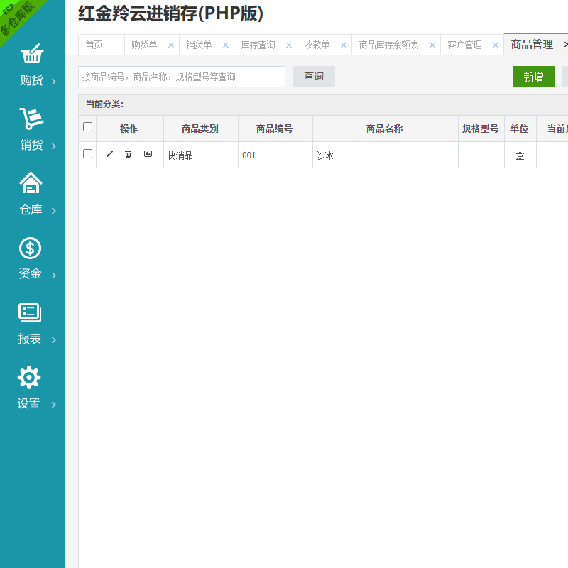Click the funds dollar coin icon

pyautogui.click(x=30, y=248)
